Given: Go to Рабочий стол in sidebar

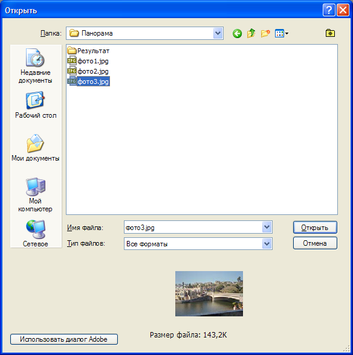Looking at the screenshot, I should tap(36, 105).
